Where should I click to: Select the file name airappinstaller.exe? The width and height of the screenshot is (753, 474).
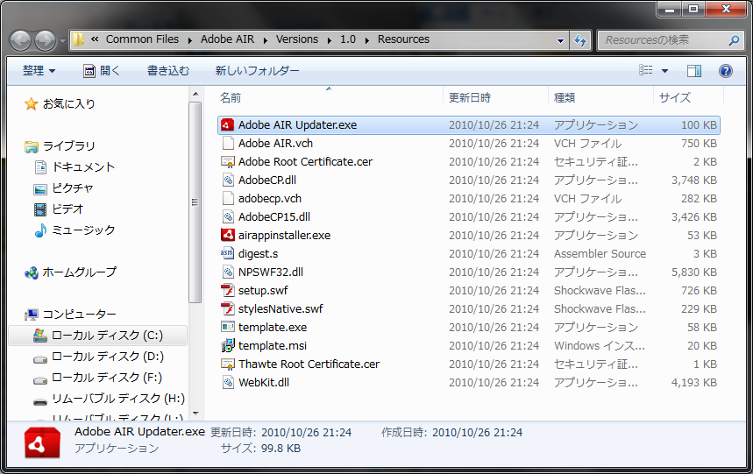coord(284,236)
